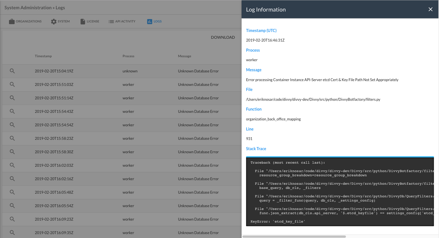
Task: Click the timestamp 2019-02-20T16:02:16Z cell
Action: point(54,179)
